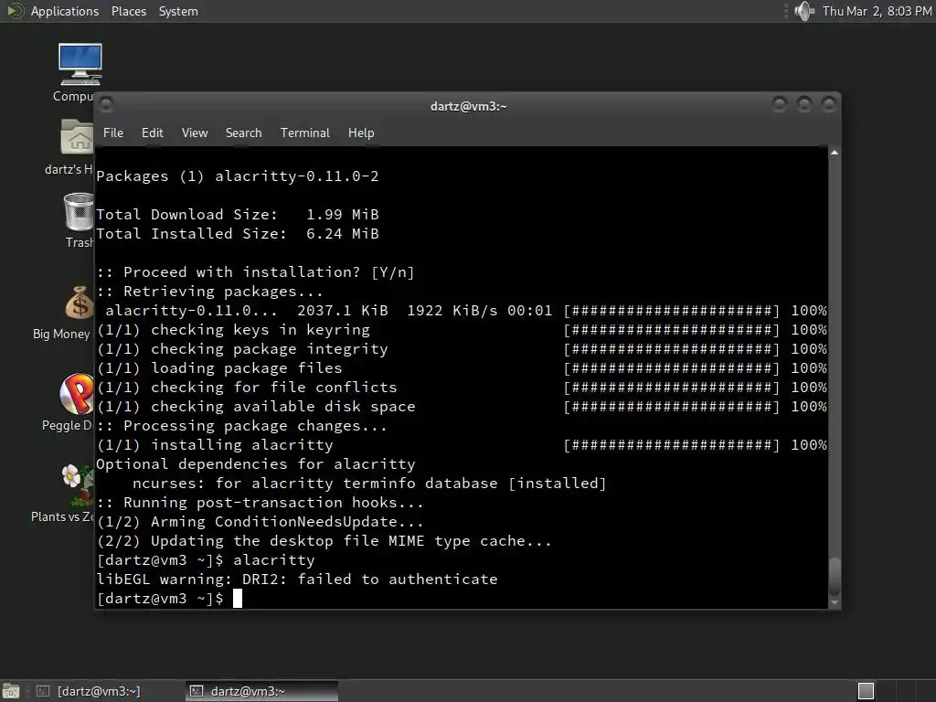Click the 'Total Download Size: 1.99 MiB' line

pos(238,214)
